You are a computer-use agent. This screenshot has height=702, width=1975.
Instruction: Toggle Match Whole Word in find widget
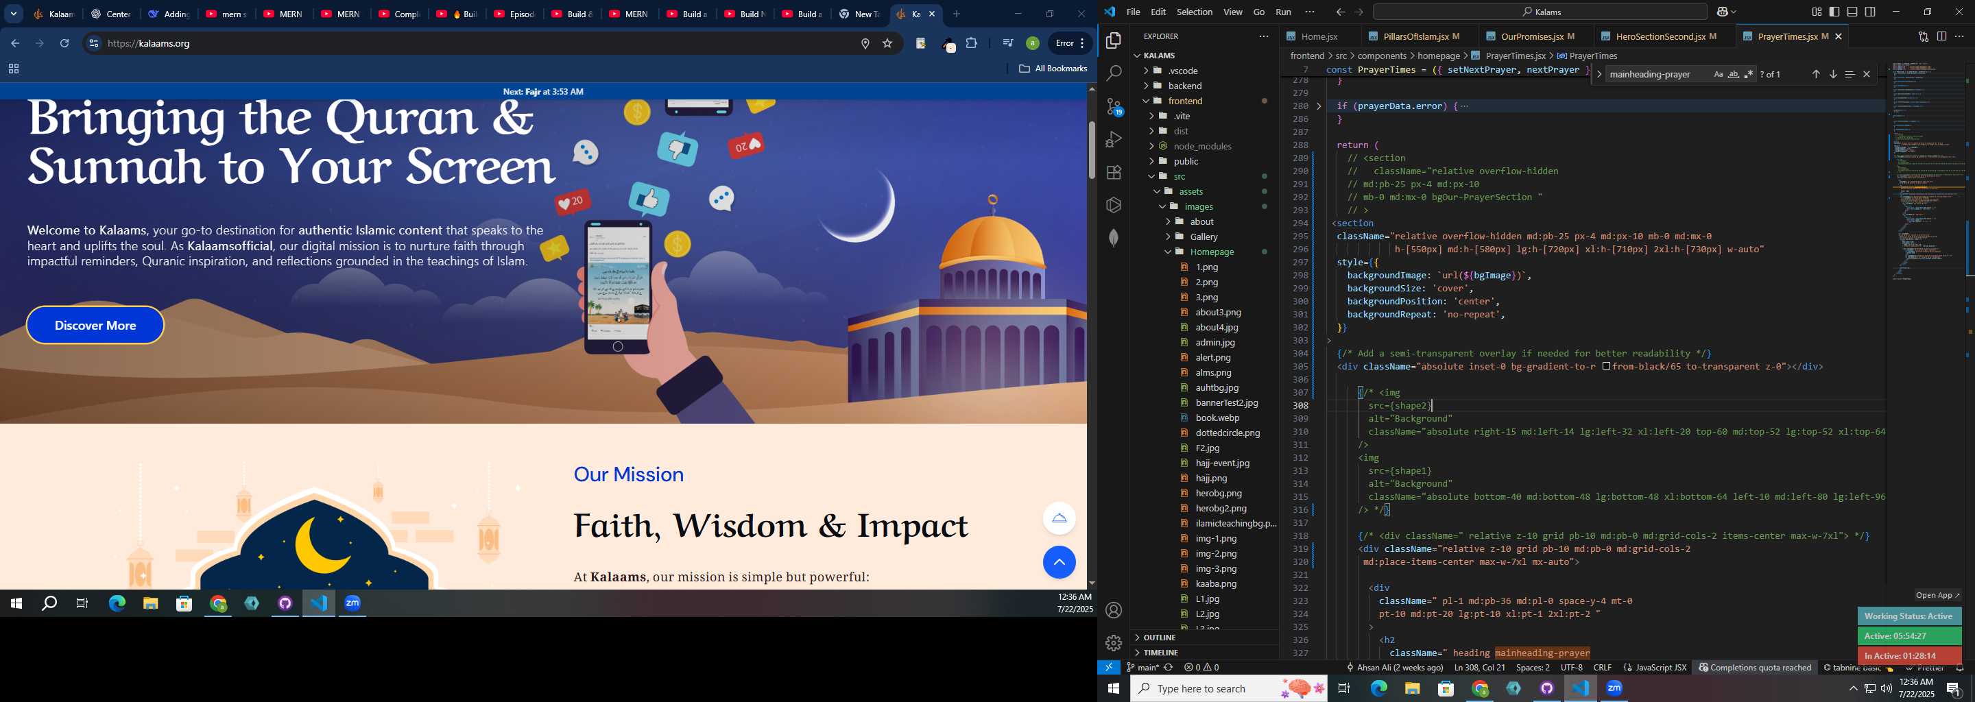click(1733, 74)
